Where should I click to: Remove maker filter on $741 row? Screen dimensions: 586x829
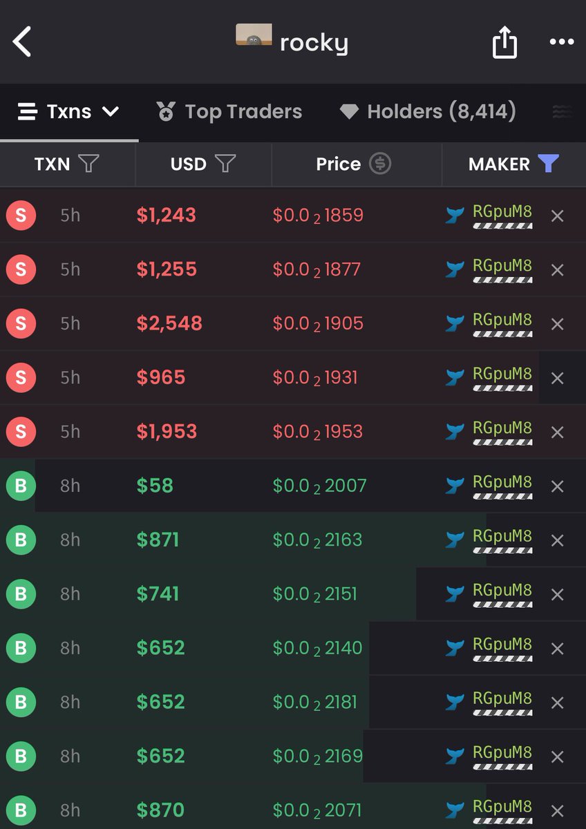click(558, 594)
